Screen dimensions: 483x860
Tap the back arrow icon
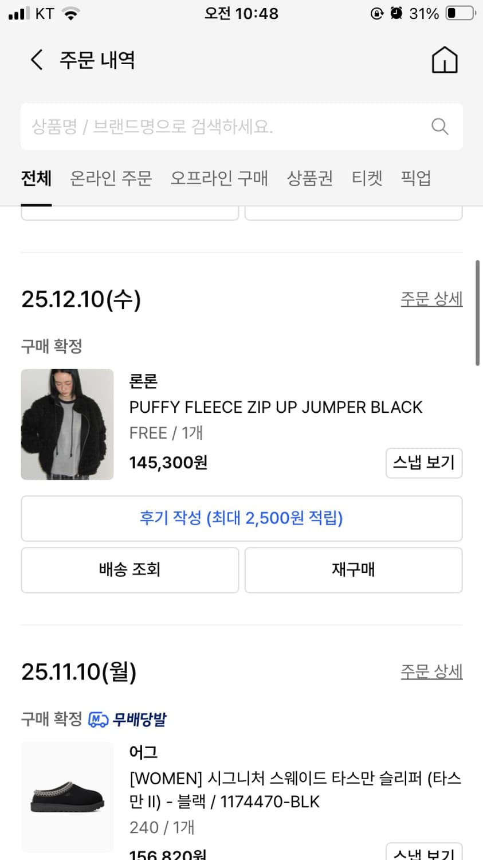(36, 60)
